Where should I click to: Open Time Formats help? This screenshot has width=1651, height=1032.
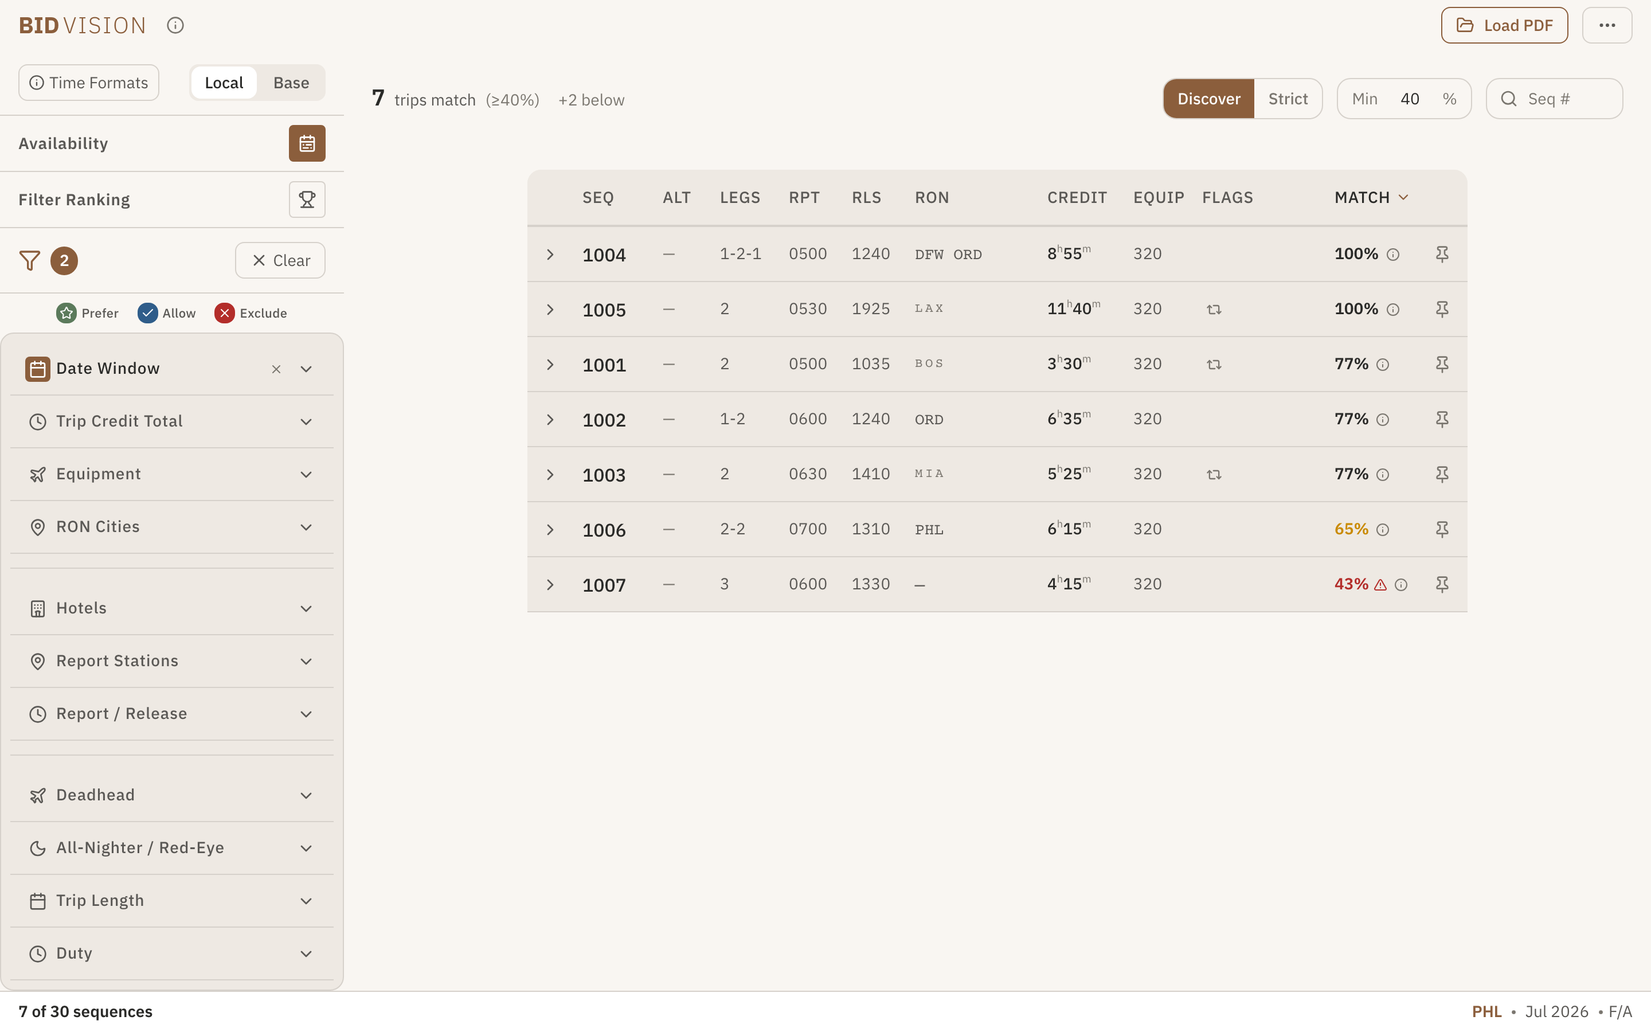point(89,83)
